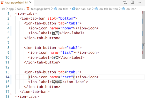
Task: Click line number 7 in the gutter
Action: point(8,43)
